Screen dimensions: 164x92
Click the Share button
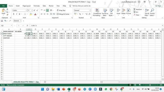[x=158, y=6]
